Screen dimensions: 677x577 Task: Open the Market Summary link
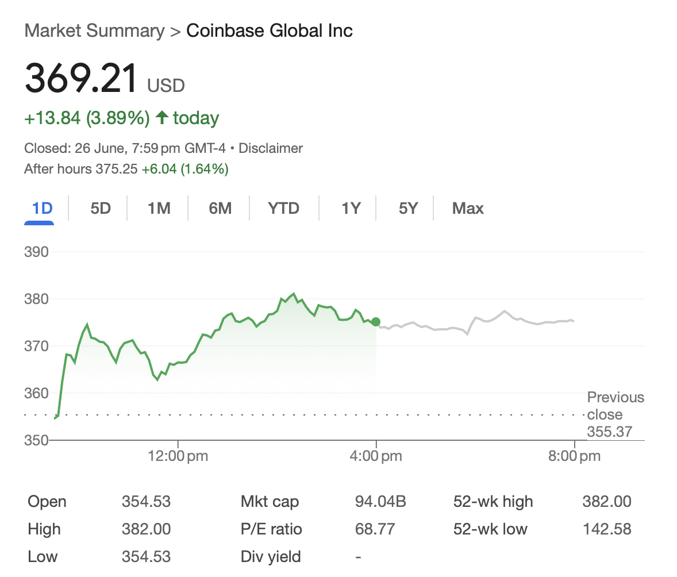pyautogui.click(x=94, y=30)
